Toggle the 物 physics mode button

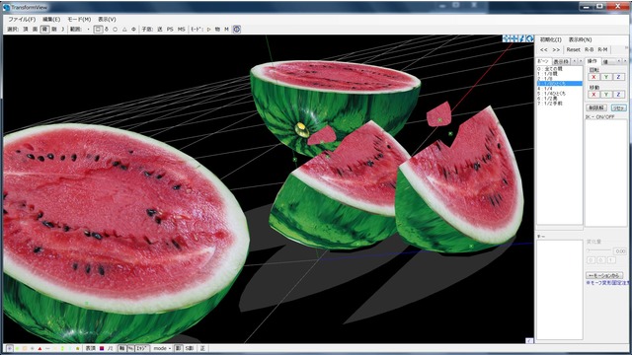(217, 29)
